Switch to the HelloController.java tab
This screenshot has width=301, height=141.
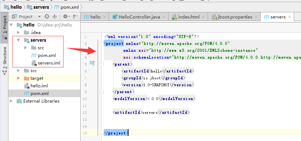pos(139,17)
